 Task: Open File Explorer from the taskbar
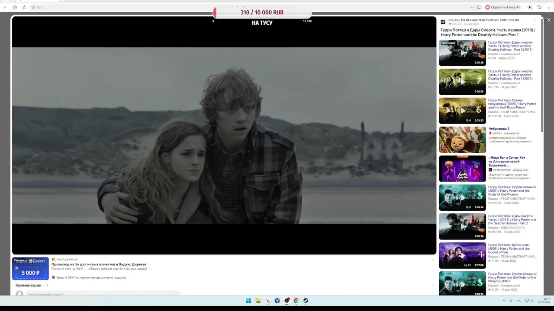[258, 301]
